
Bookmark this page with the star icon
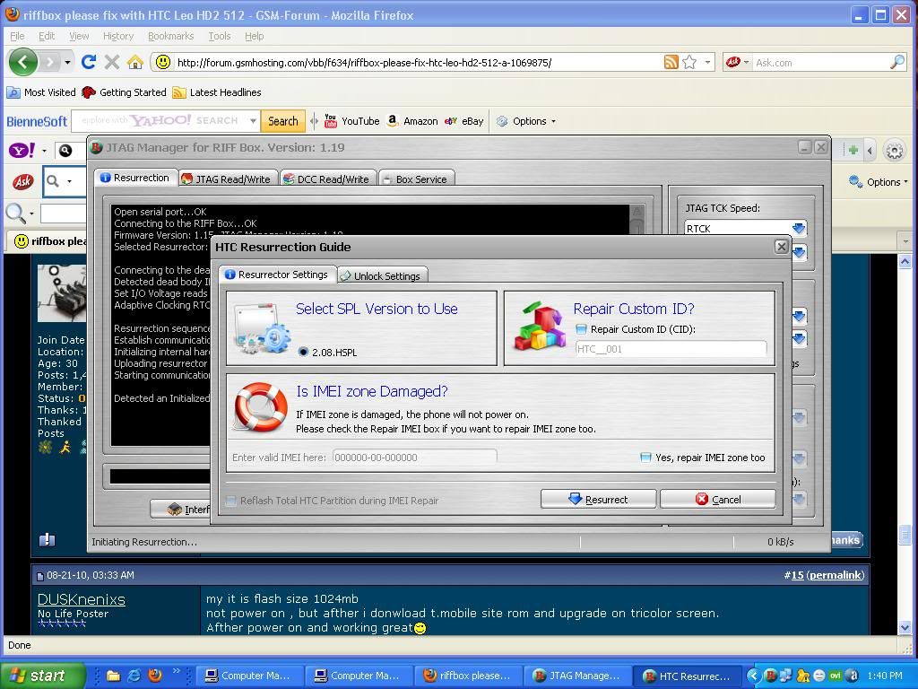[x=689, y=62]
